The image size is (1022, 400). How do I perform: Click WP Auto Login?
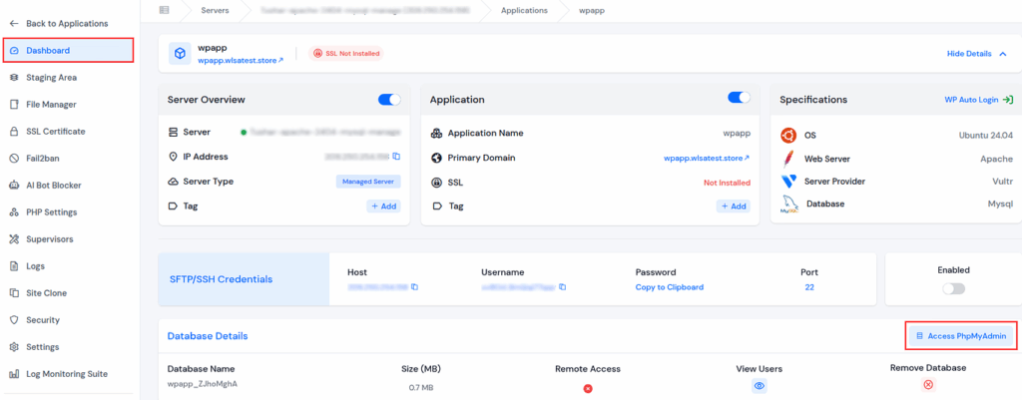pyautogui.click(x=979, y=100)
